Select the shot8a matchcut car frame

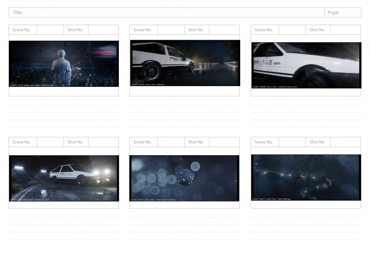tap(185, 63)
